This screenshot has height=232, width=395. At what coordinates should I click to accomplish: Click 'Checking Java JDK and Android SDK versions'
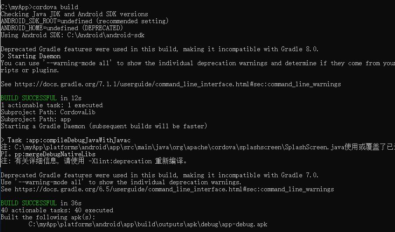click(x=74, y=14)
